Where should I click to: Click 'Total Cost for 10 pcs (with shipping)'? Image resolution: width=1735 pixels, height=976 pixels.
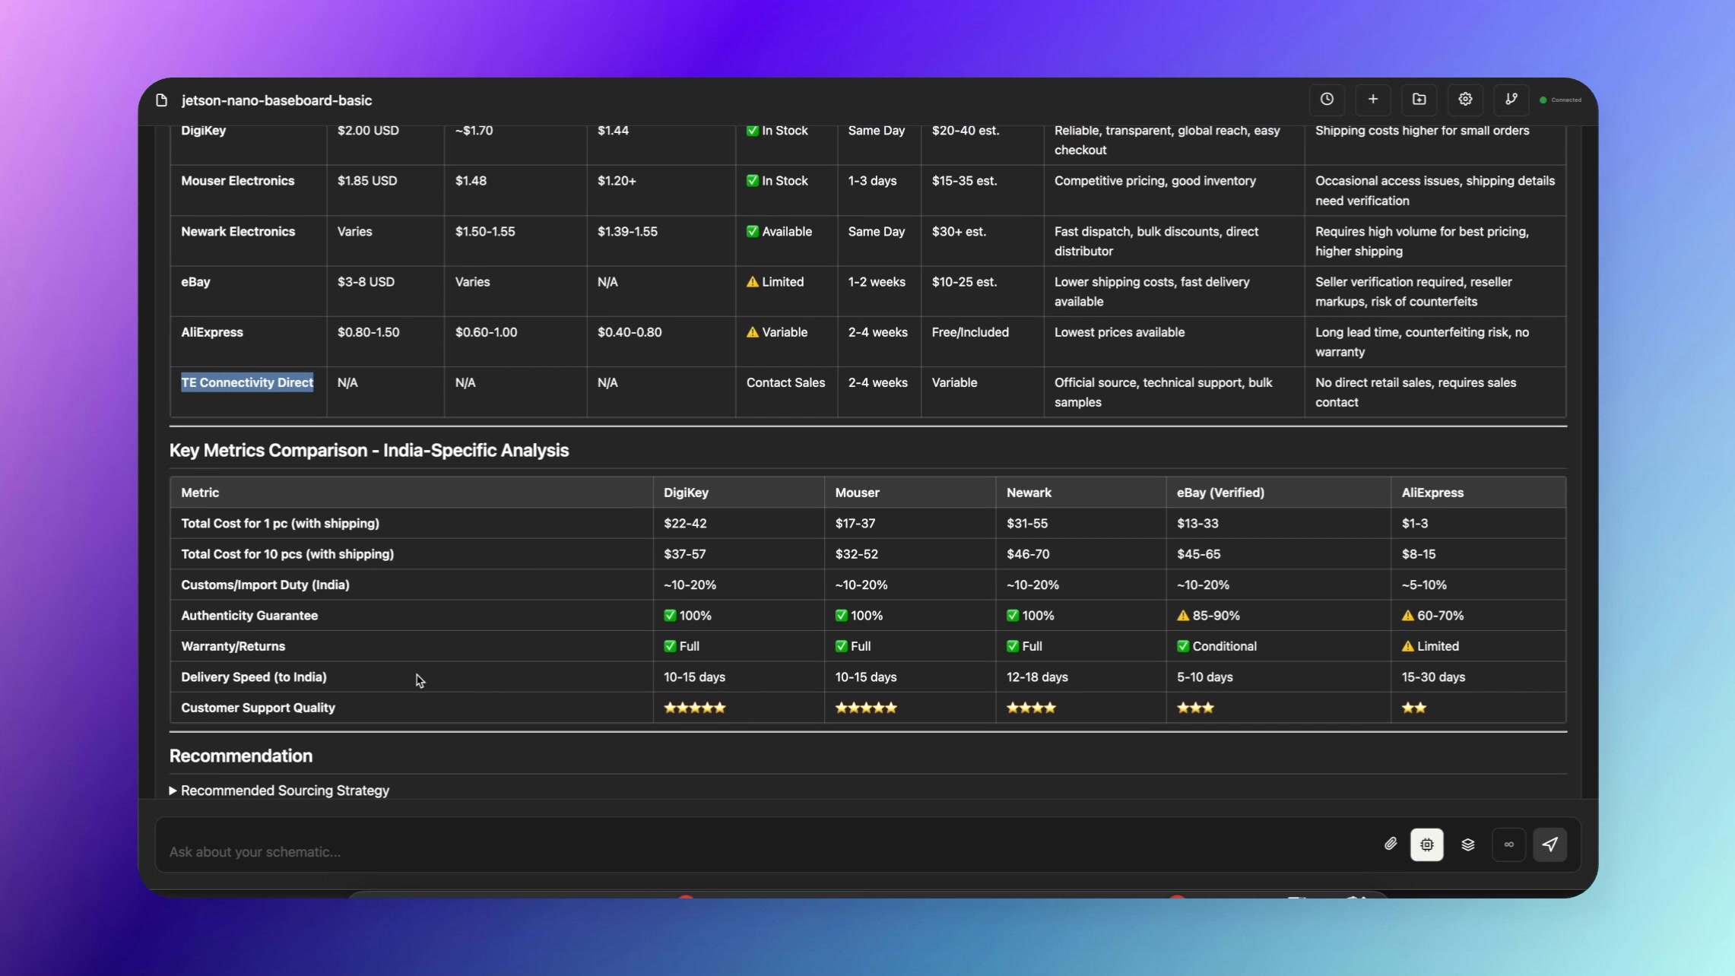(x=287, y=554)
